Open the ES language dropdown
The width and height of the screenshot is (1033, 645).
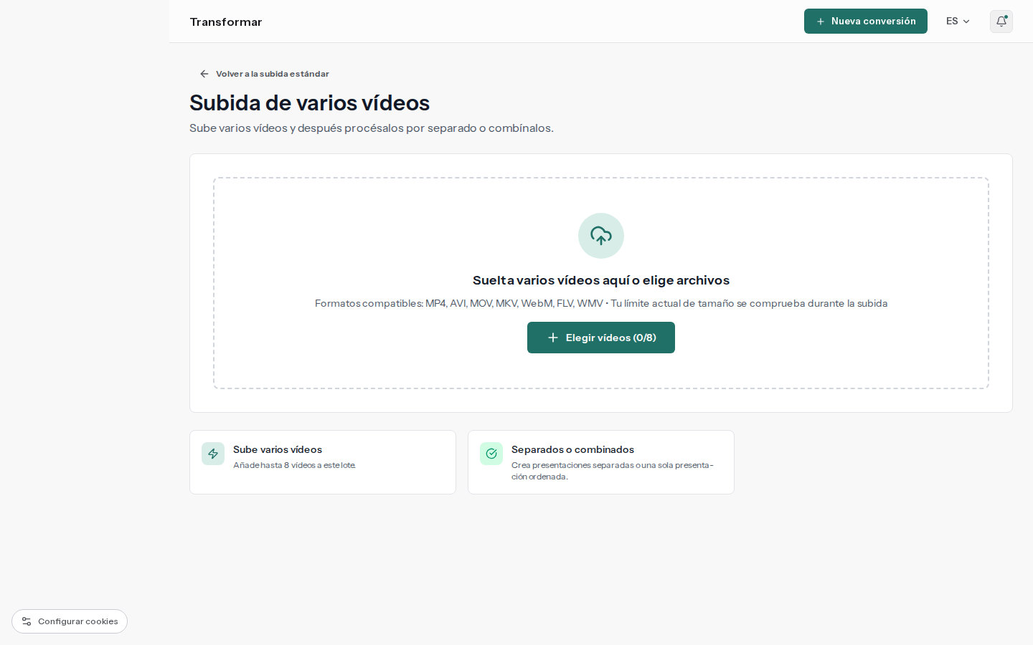click(958, 21)
